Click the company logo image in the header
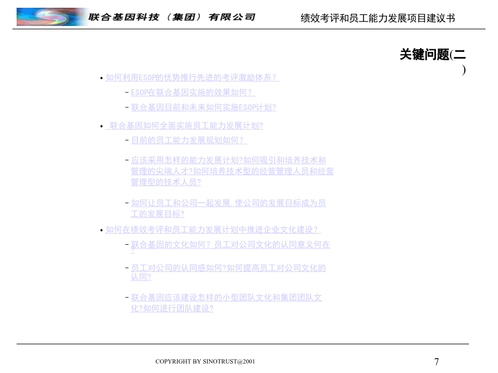The height and width of the screenshot is (373, 498). click(x=53, y=17)
